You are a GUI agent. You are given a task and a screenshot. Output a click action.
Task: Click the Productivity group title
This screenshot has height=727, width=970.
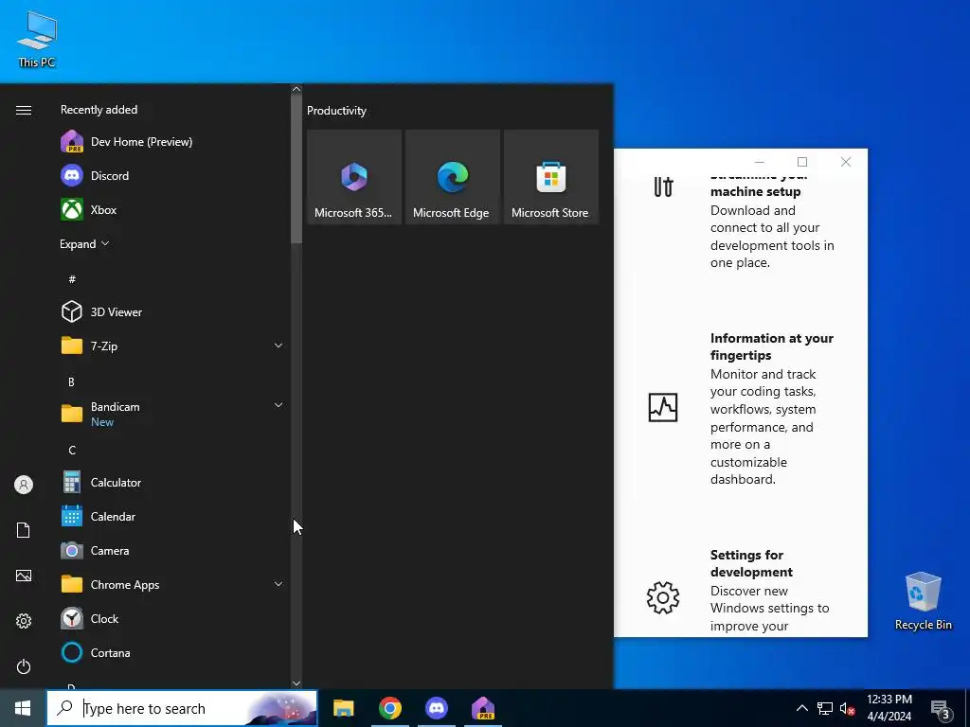[x=336, y=111]
